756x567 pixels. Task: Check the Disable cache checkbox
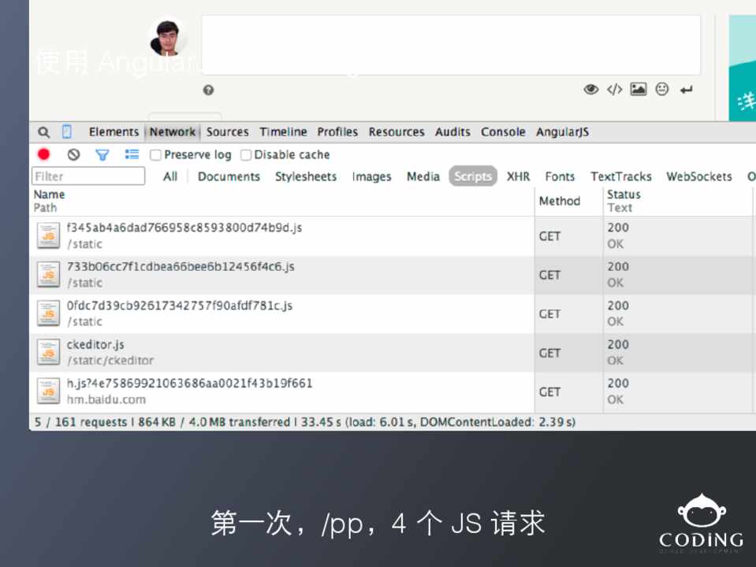point(246,155)
